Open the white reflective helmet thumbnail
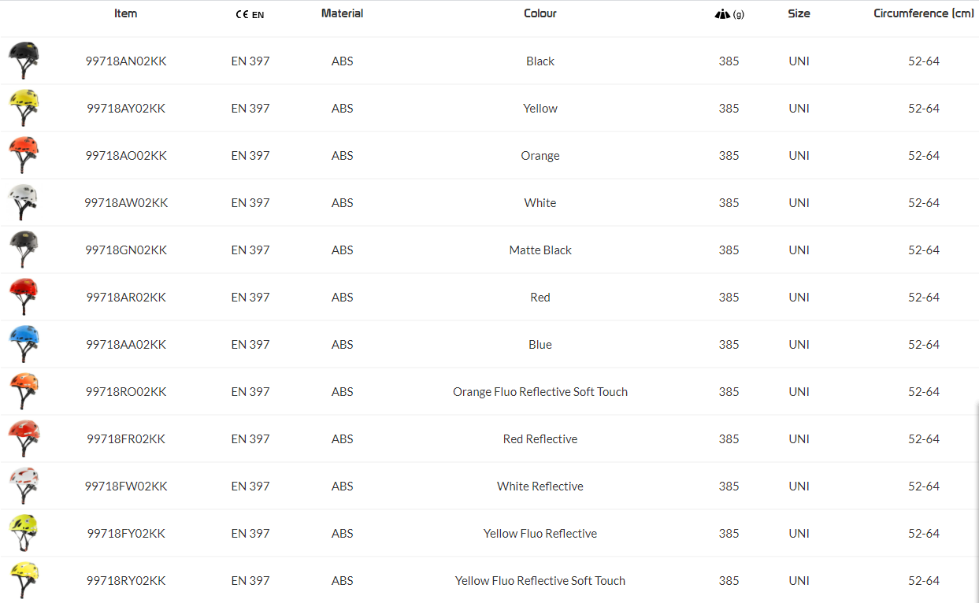Viewport: 979px width, 603px height. coord(23,486)
